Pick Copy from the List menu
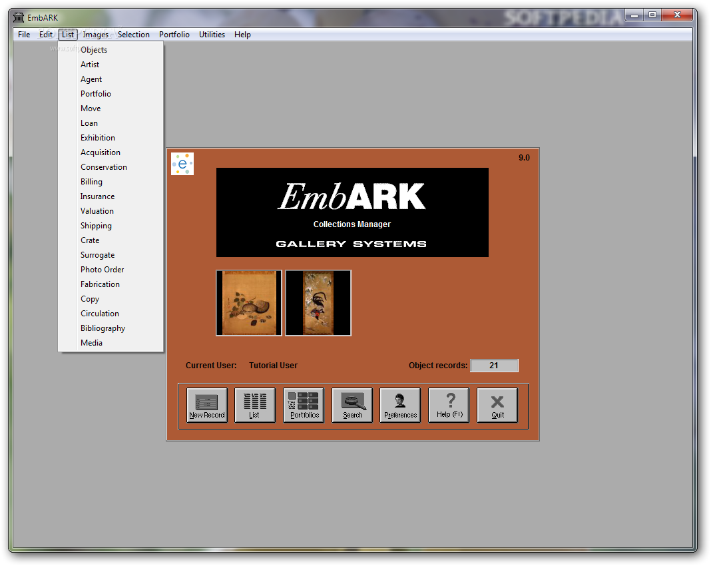 pyautogui.click(x=111, y=299)
